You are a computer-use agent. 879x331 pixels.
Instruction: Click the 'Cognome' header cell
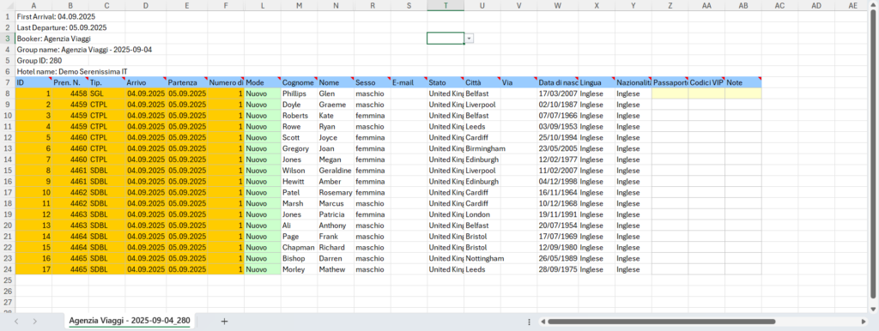click(299, 82)
